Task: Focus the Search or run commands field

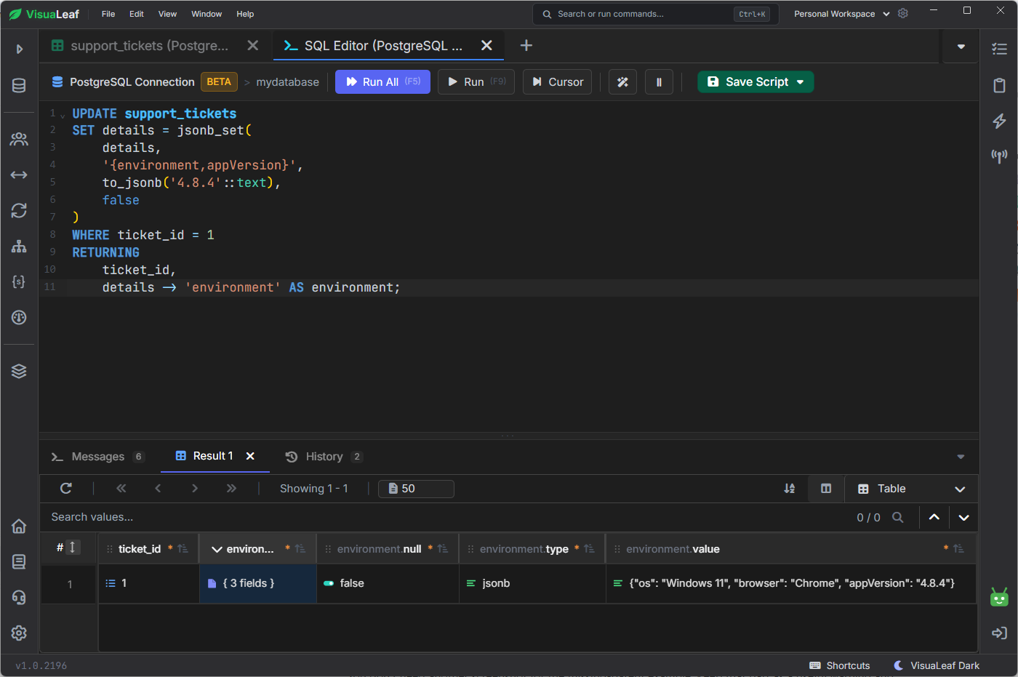Action: [655, 14]
